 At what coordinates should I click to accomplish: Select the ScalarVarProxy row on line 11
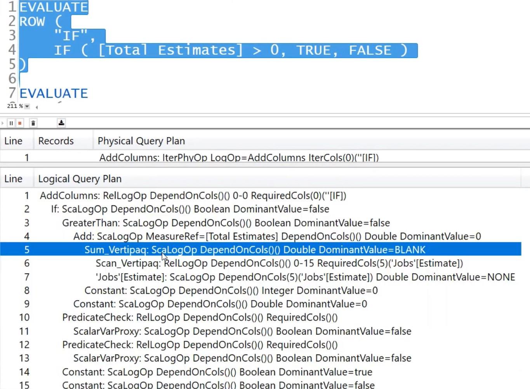tap(261, 331)
